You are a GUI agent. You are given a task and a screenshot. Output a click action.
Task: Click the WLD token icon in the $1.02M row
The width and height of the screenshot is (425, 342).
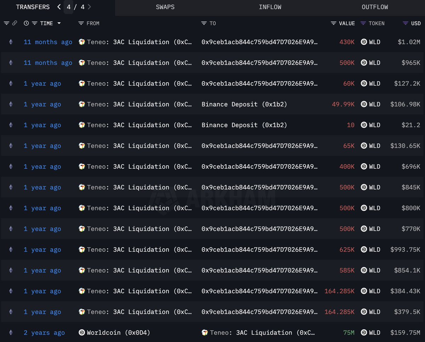click(364, 42)
